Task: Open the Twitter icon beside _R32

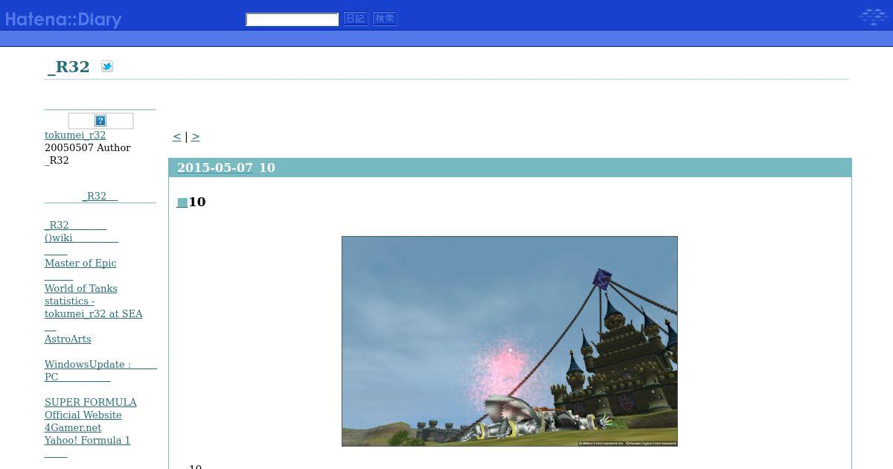Action: 107,66
